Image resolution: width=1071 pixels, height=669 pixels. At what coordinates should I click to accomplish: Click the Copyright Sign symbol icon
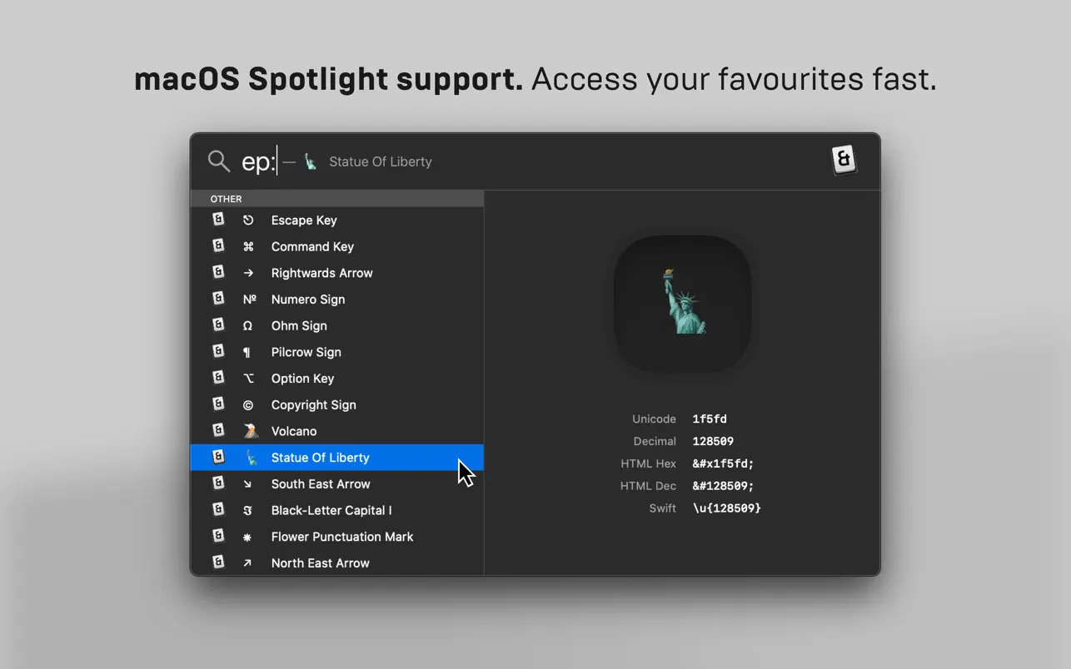pyautogui.click(x=248, y=405)
